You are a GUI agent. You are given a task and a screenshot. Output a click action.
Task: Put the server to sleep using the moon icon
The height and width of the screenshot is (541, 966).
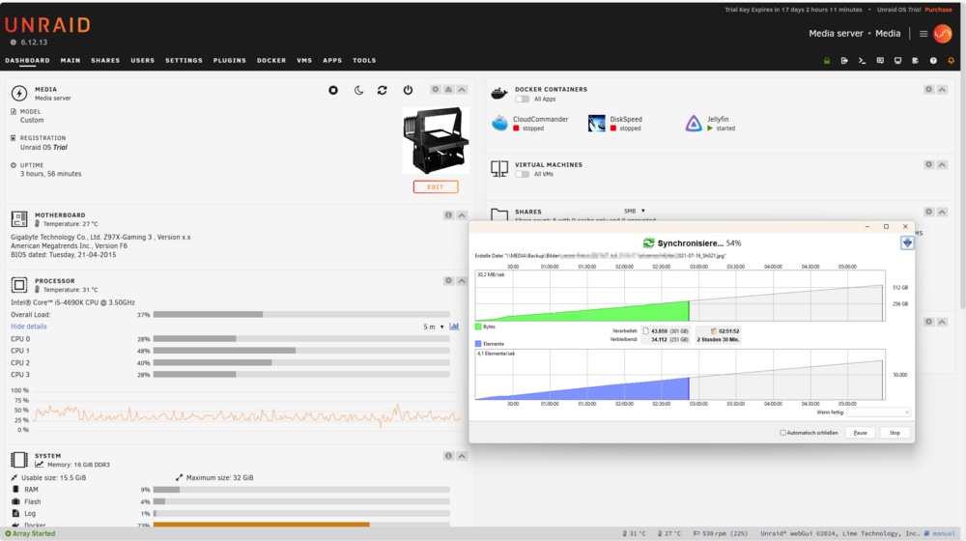tap(358, 90)
